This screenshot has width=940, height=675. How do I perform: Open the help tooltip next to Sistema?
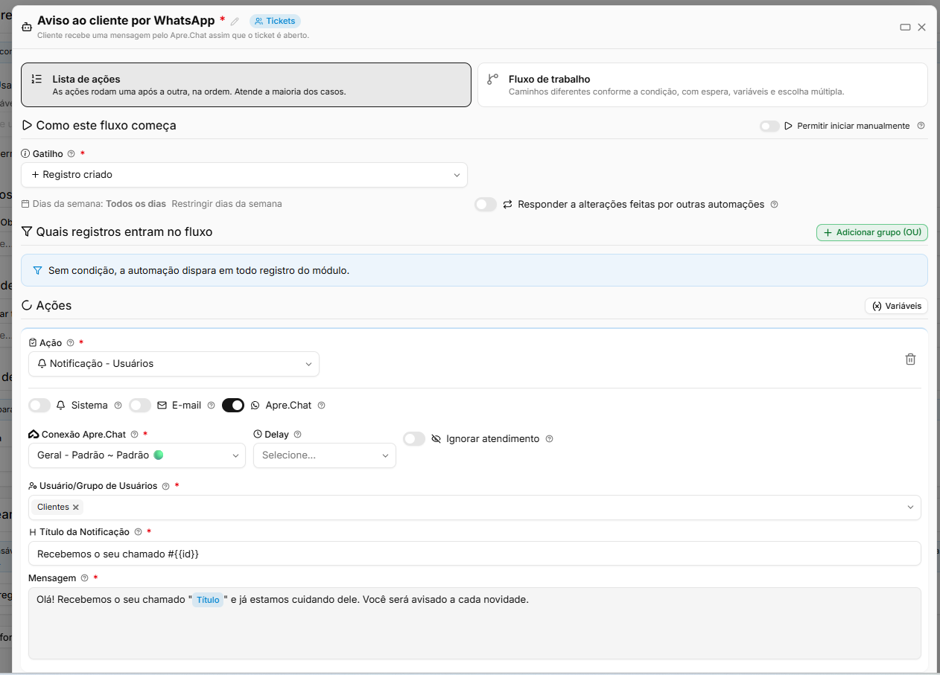pyautogui.click(x=118, y=406)
